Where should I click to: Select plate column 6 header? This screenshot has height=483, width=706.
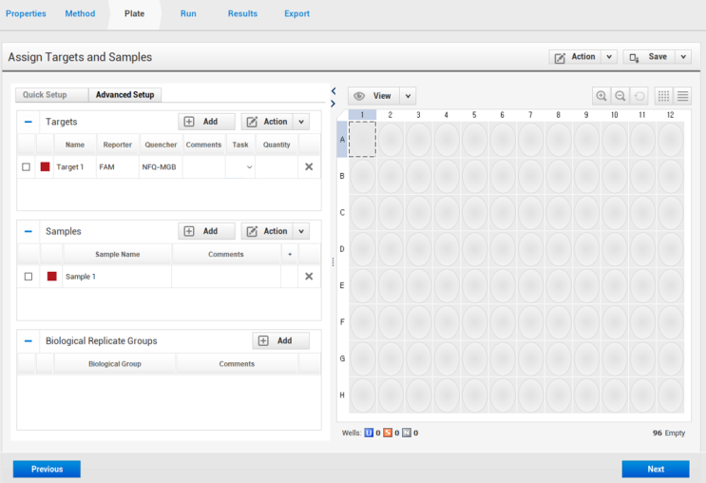click(x=502, y=115)
